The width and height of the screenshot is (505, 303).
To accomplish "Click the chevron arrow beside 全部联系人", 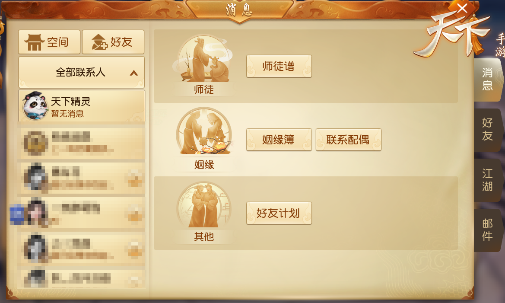I will pos(133,73).
